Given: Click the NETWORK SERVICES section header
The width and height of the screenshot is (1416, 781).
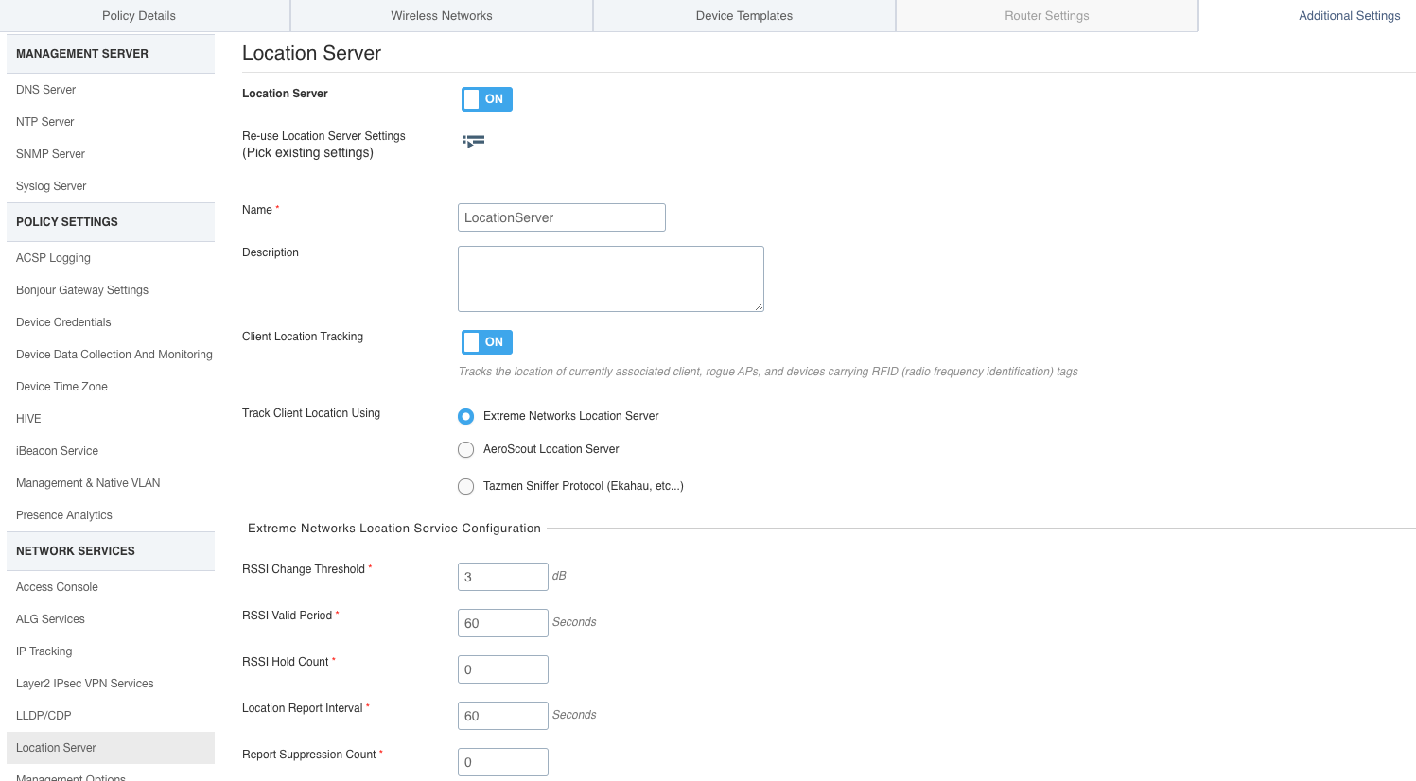Looking at the screenshot, I should tap(111, 551).
